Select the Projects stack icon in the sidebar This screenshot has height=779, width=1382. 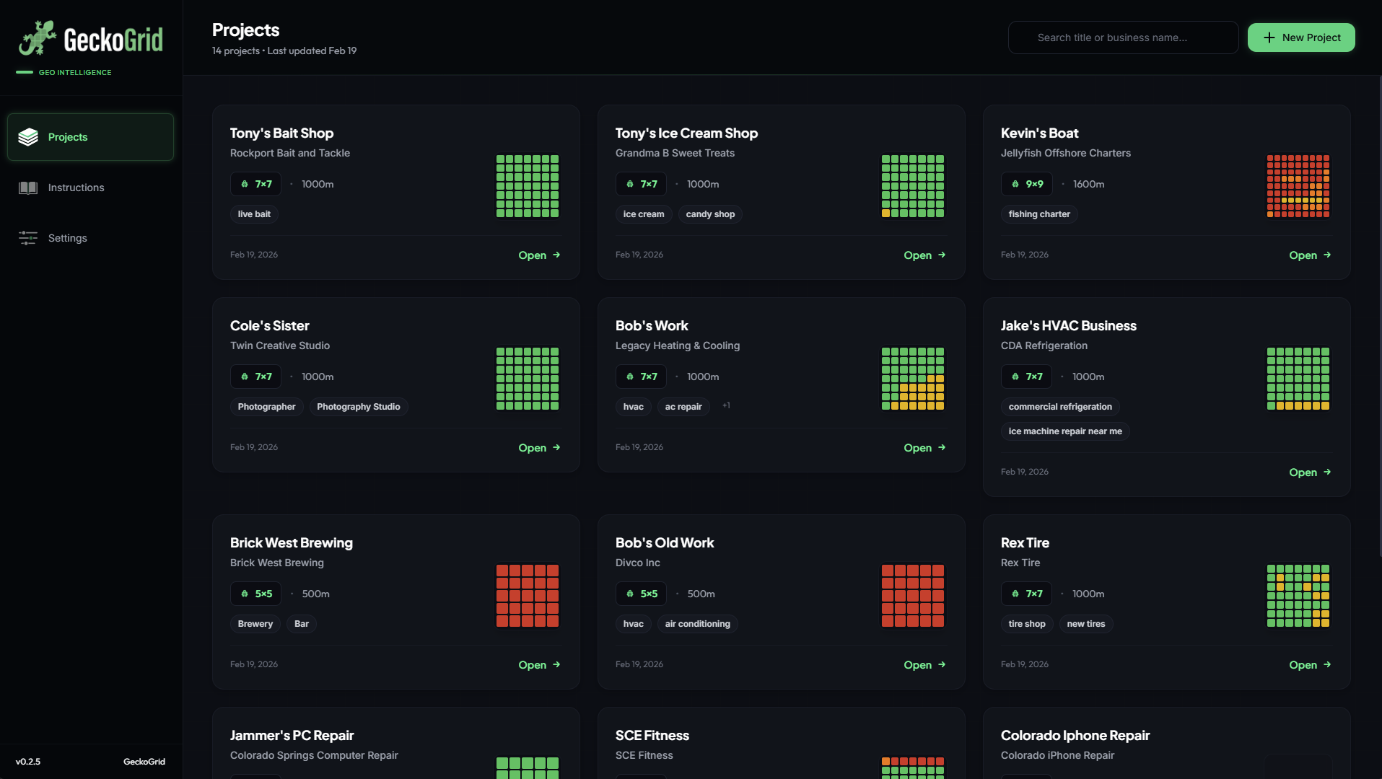point(27,136)
